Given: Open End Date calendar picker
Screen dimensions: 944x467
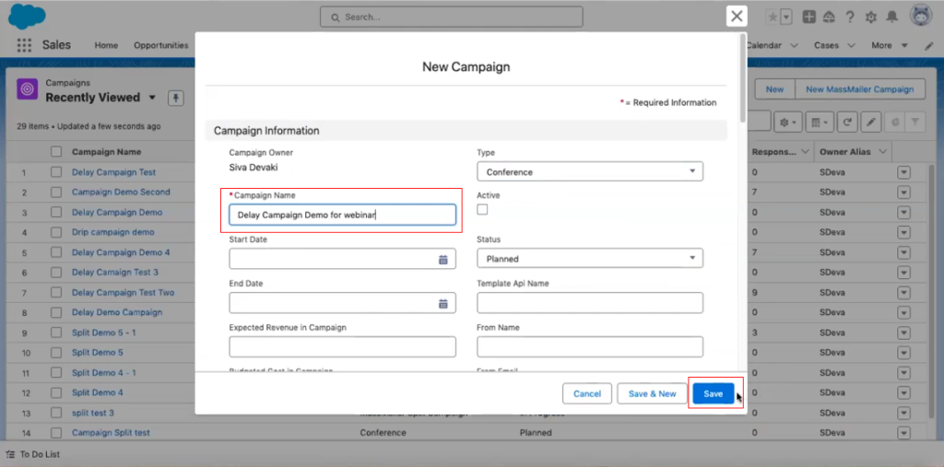Looking at the screenshot, I should pos(443,303).
